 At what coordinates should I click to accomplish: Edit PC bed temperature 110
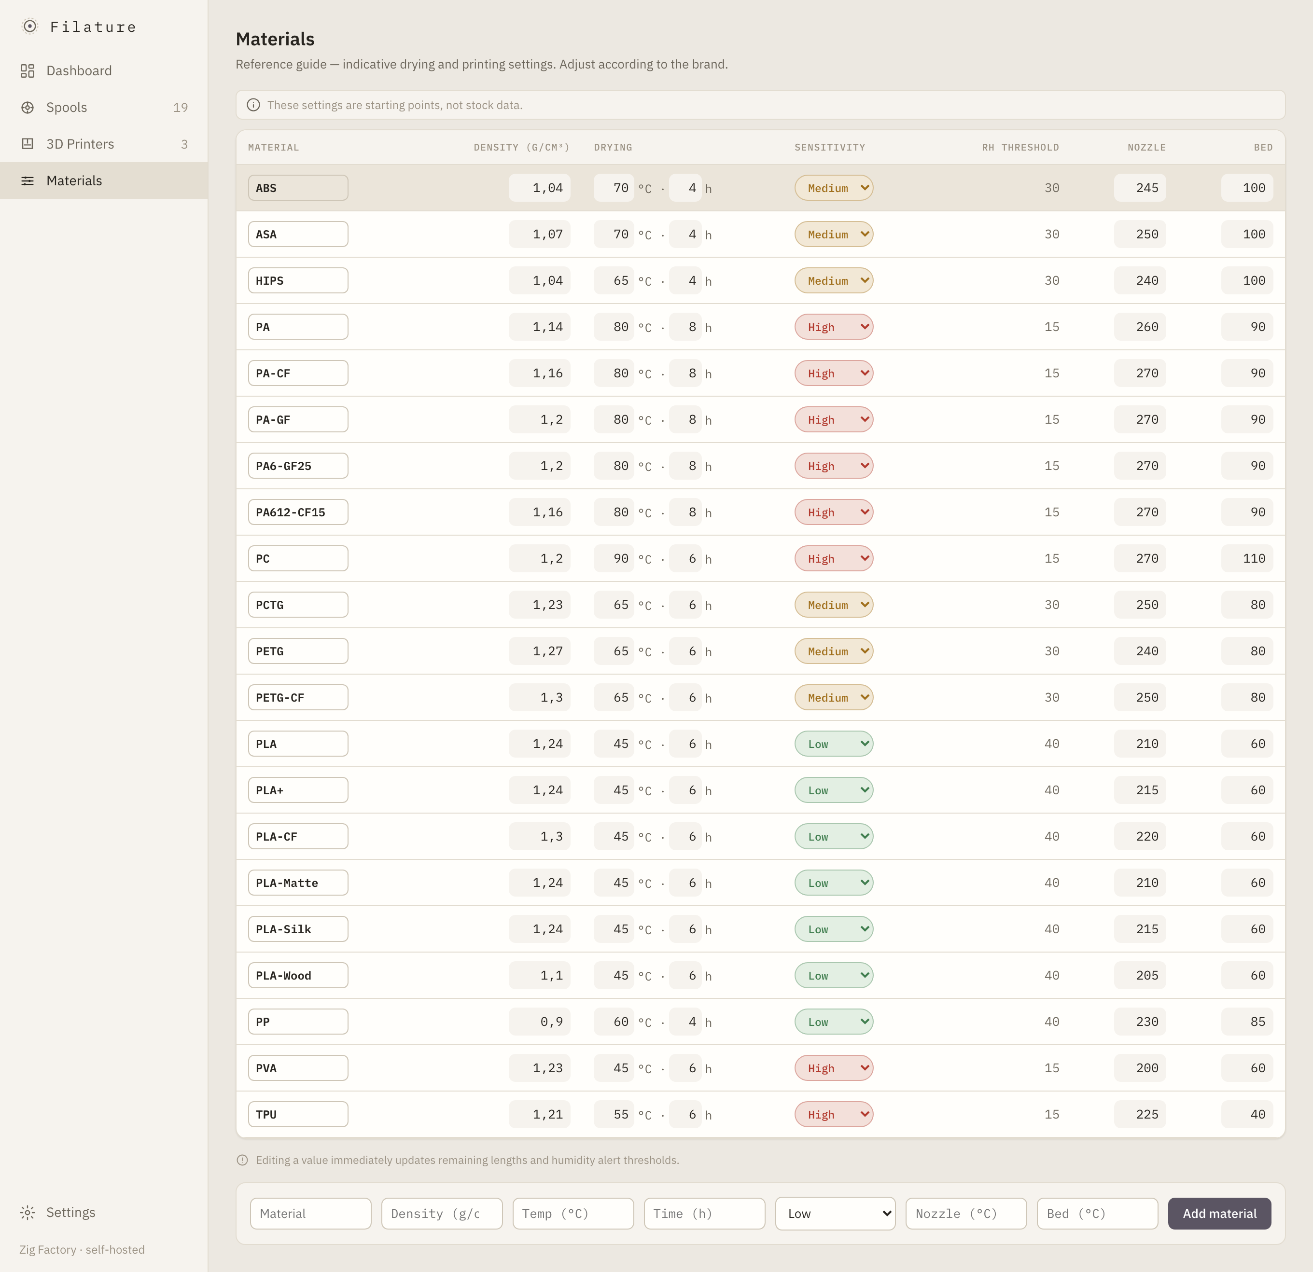pos(1247,559)
